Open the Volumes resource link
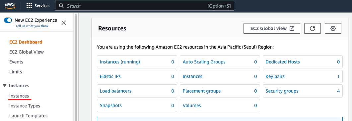 tap(192, 105)
